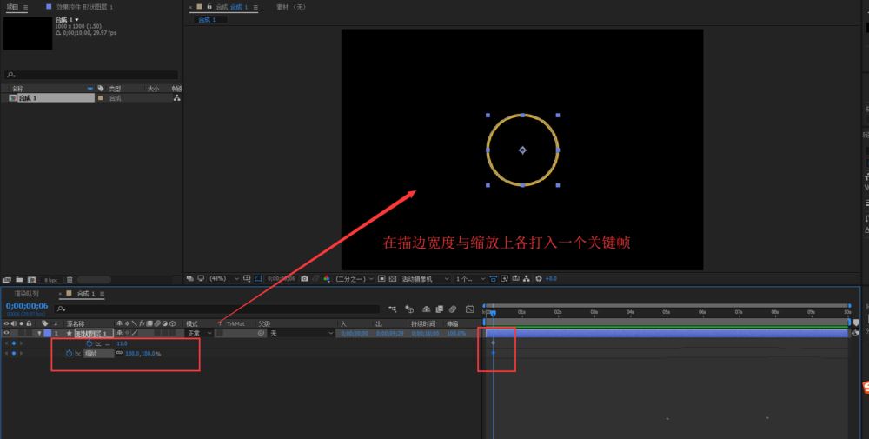Sort the project list by 名称 column
Viewport: 869px width, 439px height.
[x=18, y=89]
